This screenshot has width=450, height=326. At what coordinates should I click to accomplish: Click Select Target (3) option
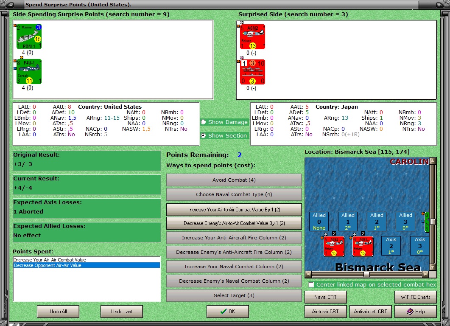[234, 295]
